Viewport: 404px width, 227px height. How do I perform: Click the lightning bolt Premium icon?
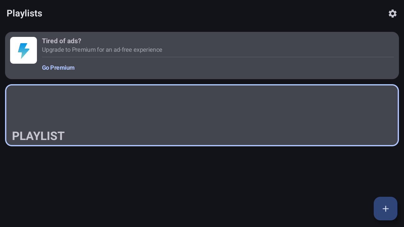(x=23, y=50)
